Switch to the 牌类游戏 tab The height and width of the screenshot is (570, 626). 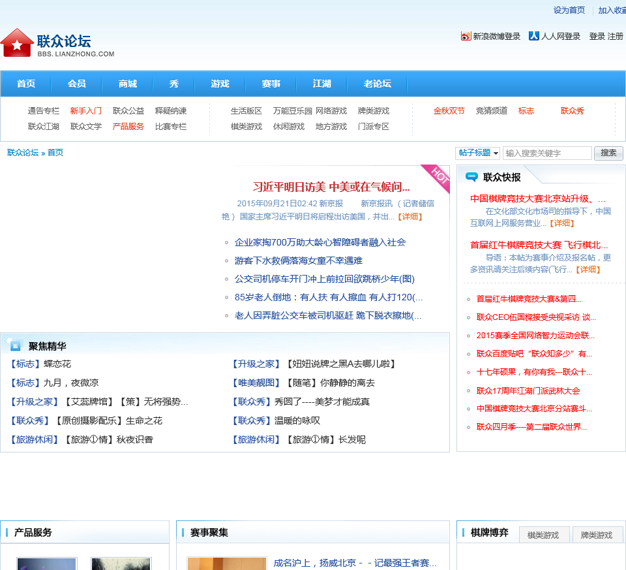pos(597,535)
